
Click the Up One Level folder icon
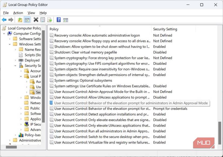pos(20,19)
